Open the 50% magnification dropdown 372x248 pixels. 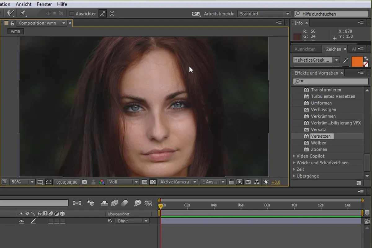click(22, 182)
